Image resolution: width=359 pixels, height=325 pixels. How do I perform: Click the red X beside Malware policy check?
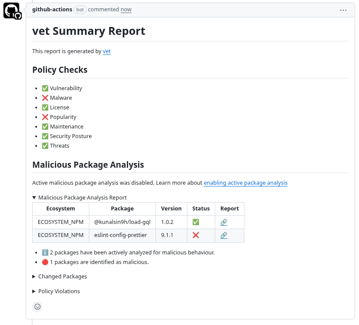point(45,98)
